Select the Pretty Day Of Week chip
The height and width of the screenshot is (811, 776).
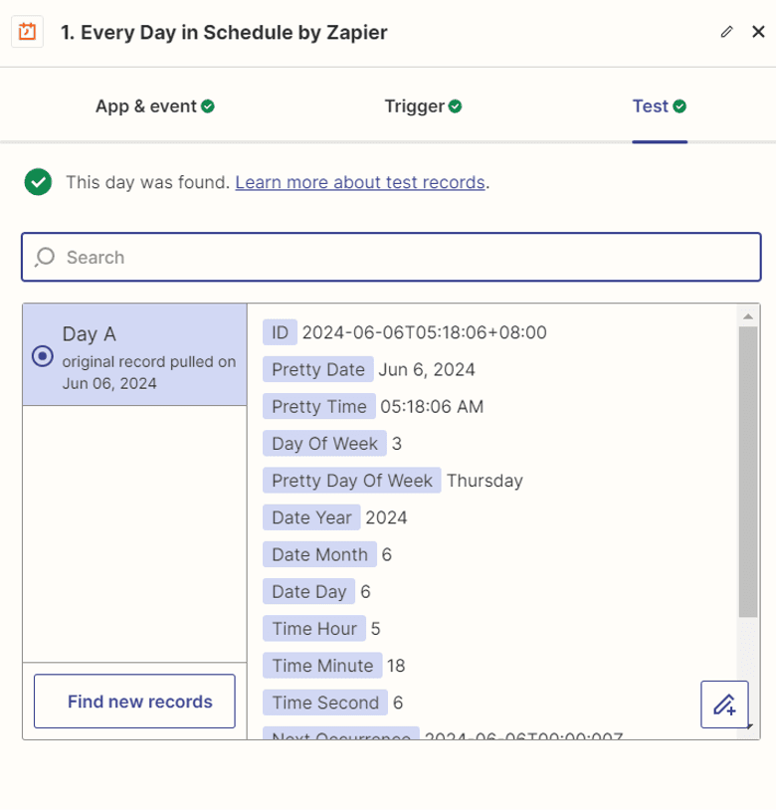coord(351,481)
